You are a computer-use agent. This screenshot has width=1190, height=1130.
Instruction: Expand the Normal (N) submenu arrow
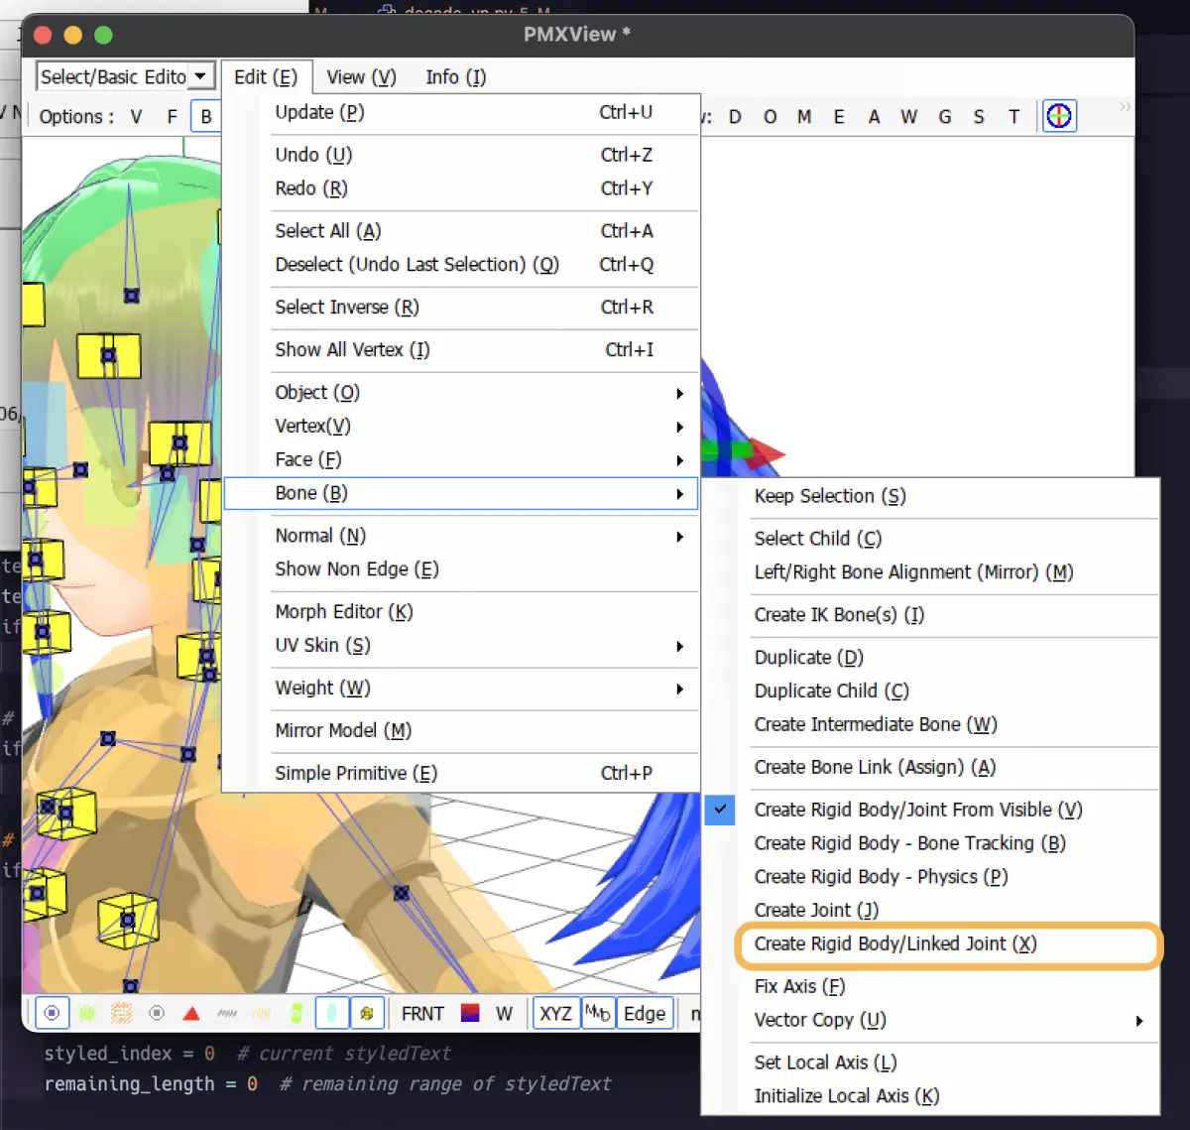point(680,537)
